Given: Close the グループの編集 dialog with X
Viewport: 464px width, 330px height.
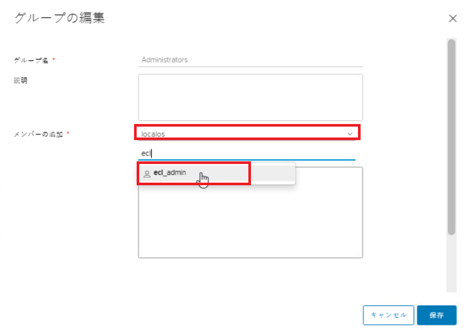Looking at the screenshot, I should [x=453, y=19].
